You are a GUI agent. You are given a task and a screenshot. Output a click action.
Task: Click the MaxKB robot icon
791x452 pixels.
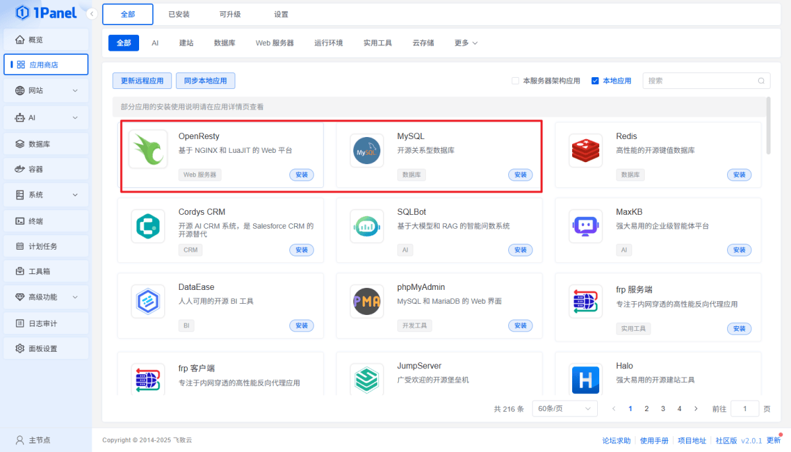pos(585,226)
